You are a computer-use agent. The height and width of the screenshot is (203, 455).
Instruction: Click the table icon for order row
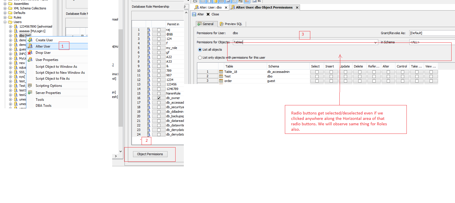pyautogui.click(x=221, y=81)
